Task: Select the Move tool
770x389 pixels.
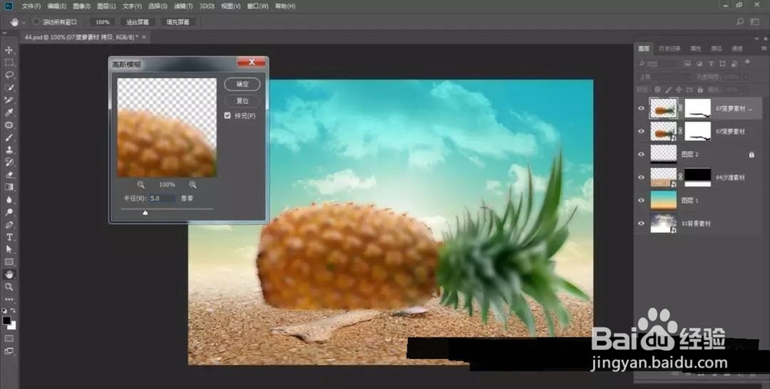Action: point(8,50)
